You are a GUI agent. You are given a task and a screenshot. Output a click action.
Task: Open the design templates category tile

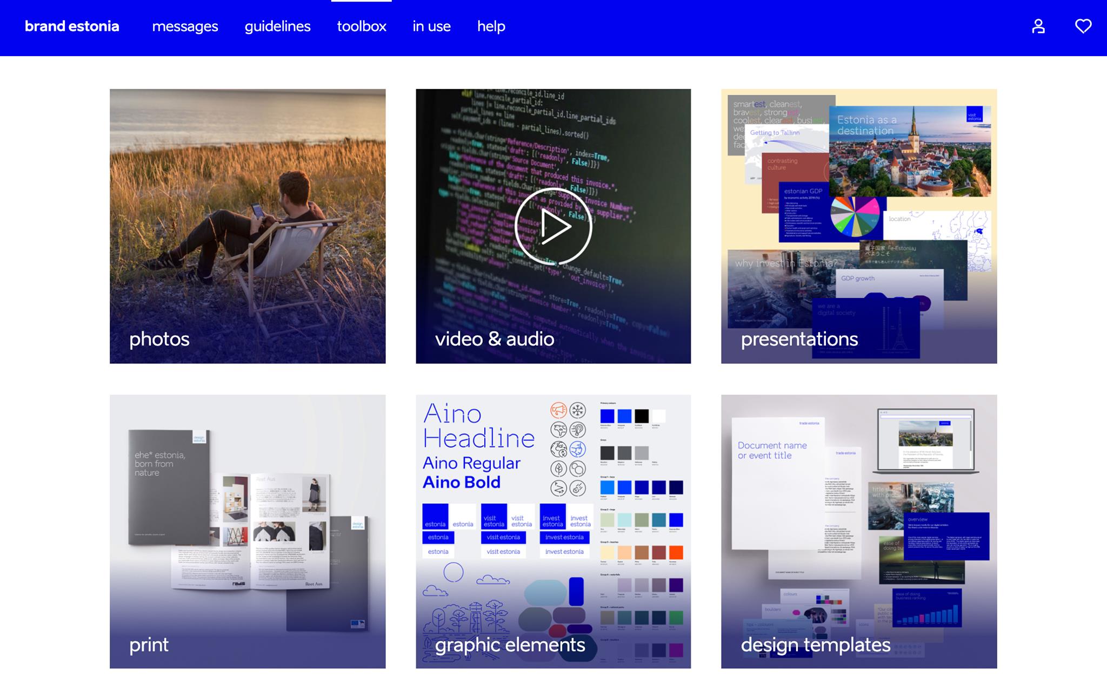click(x=859, y=532)
